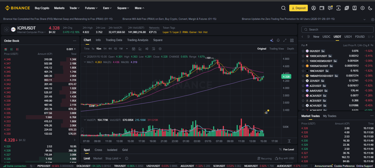Click the pair Search input field

tap(336, 29)
